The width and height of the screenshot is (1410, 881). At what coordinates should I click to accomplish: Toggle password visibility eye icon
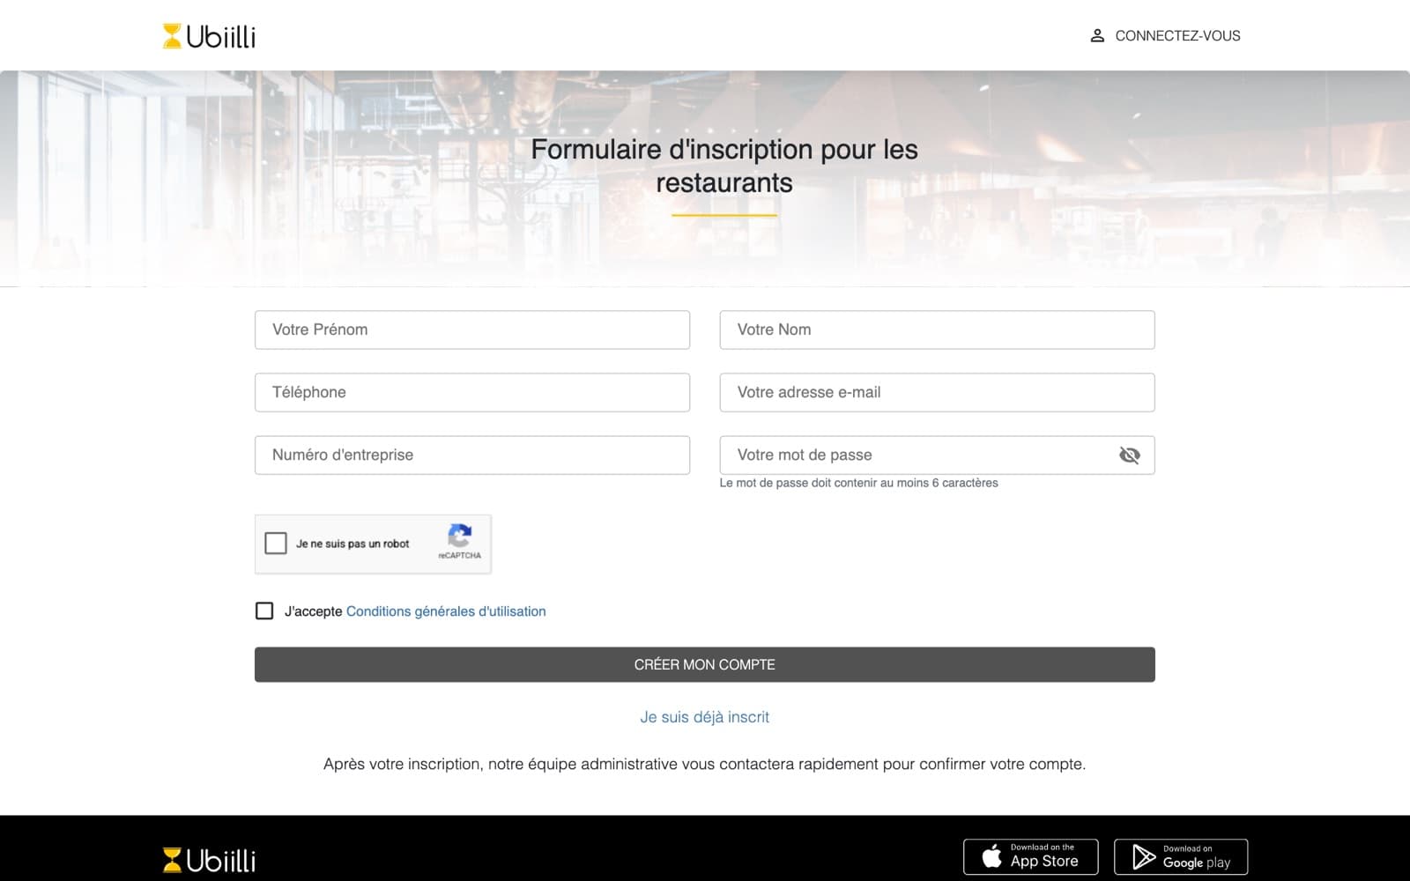tap(1129, 455)
